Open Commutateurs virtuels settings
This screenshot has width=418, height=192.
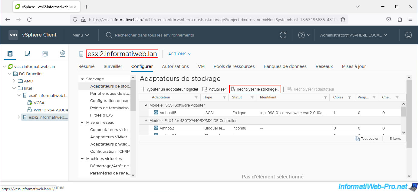[110, 130]
